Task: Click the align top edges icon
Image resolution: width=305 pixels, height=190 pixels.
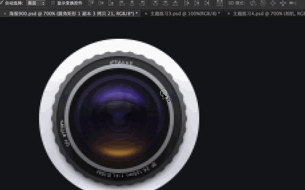Action: [x=91, y=3]
